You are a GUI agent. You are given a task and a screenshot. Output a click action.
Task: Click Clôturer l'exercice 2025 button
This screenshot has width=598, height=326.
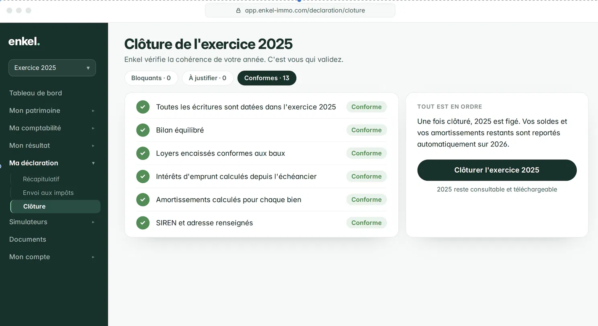(497, 170)
